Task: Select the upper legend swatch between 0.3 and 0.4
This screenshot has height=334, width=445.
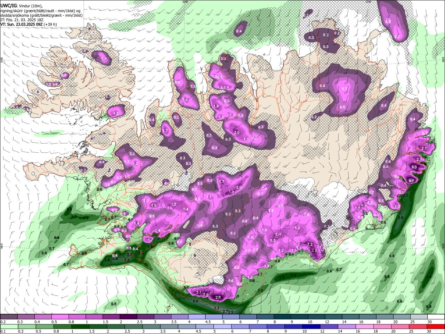Action: coord(26,317)
